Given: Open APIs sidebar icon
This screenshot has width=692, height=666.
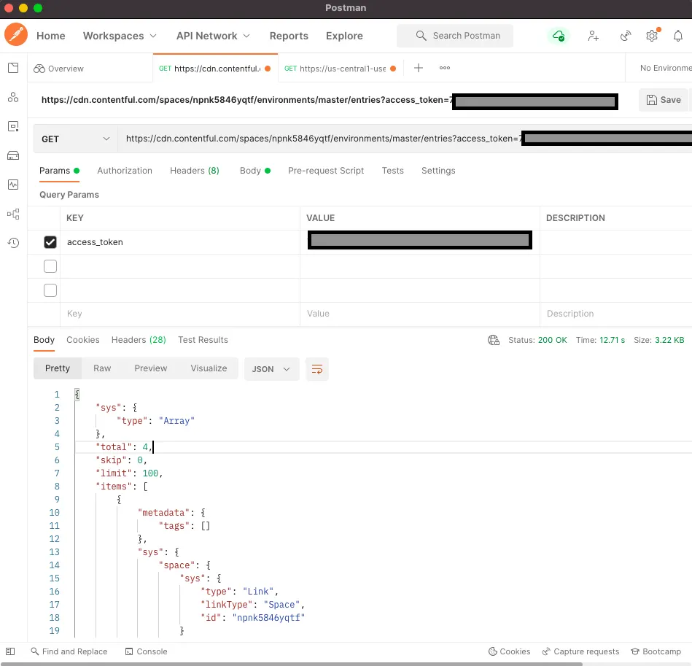Looking at the screenshot, I should 13,97.
